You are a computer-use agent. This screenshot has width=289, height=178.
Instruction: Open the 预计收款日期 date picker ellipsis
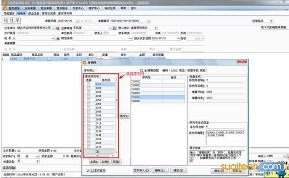[x=178, y=39]
